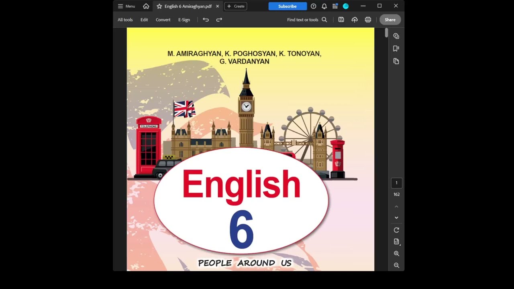Image resolution: width=514 pixels, height=289 pixels.
Task: Open the E-Sign menu
Action: [x=184, y=20]
